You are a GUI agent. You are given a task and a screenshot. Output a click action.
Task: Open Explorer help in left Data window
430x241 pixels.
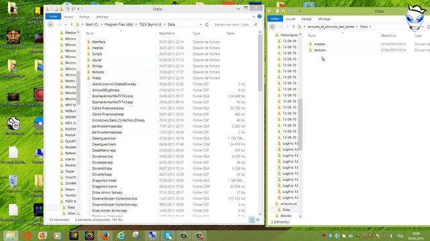click(x=259, y=16)
